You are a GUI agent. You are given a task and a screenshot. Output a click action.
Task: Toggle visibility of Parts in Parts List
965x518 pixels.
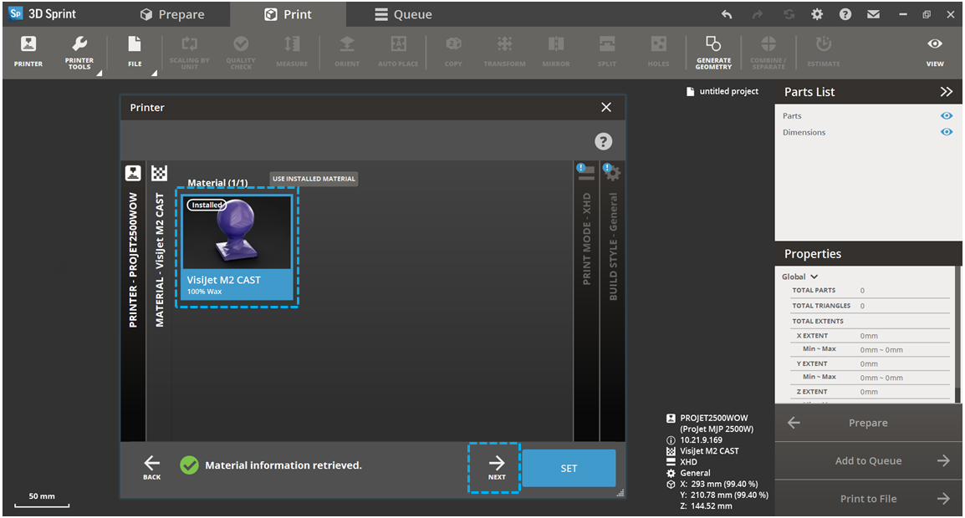(x=947, y=116)
